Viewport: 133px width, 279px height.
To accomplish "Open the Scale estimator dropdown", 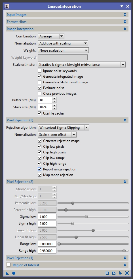I will pyautogui.click(x=82, y=65).
